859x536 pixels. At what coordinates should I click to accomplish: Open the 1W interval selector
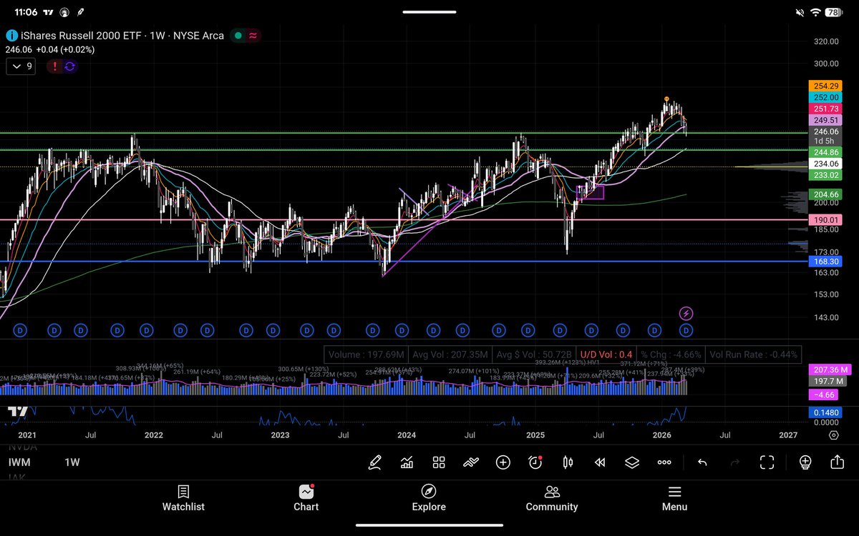pos(72,462)
